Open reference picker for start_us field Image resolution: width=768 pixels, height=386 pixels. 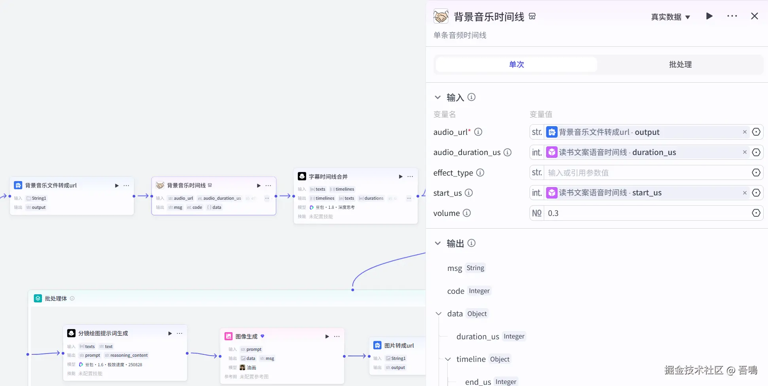tap(756, 193)
